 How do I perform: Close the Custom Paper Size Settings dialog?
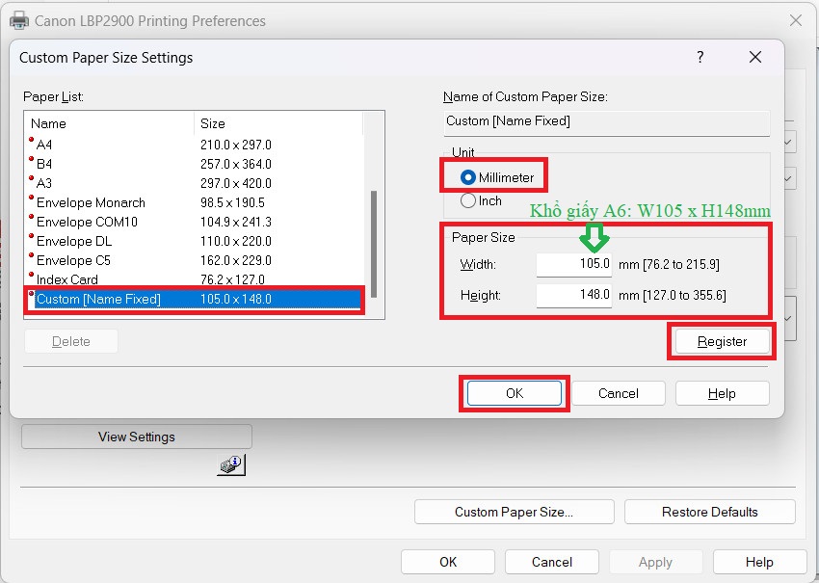pos(755,57)
